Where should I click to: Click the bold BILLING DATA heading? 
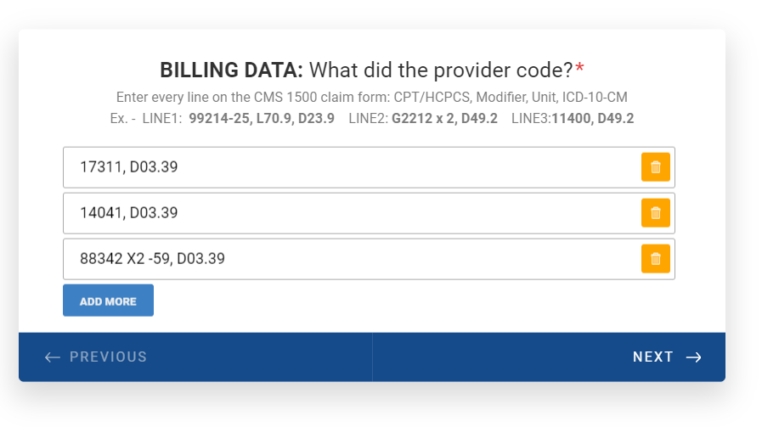231,70
